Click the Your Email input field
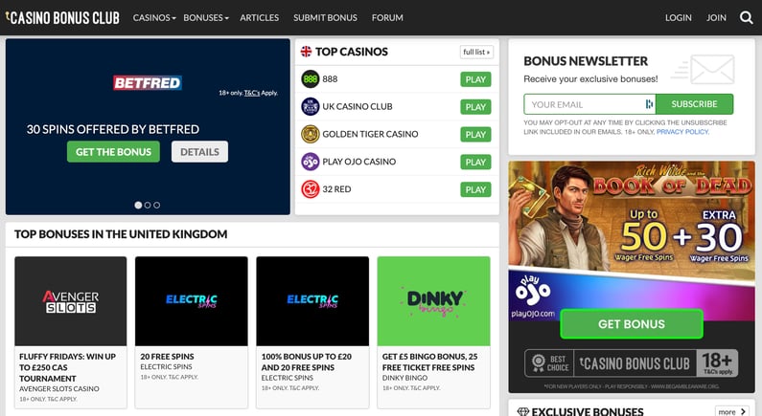762x416 pixels. click(x=584, y=104)
